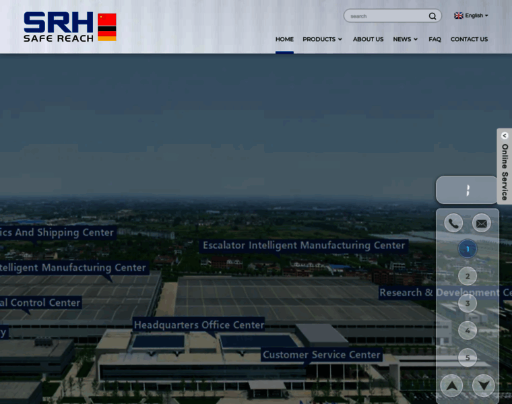Click the email envelope icon

point(481,223)
